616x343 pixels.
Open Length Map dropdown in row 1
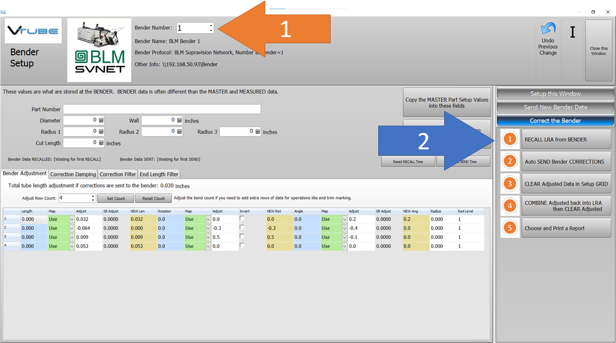(72, 219)
